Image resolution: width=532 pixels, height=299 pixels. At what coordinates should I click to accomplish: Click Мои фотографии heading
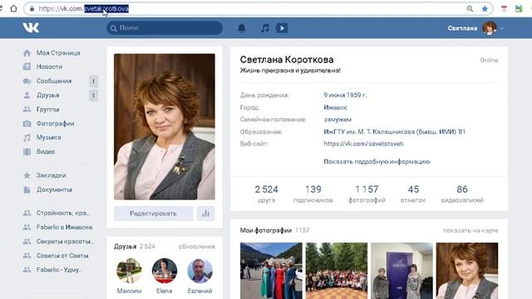[266, 231]
